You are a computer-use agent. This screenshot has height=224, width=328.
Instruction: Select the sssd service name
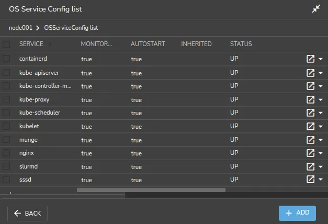[25, 180]
